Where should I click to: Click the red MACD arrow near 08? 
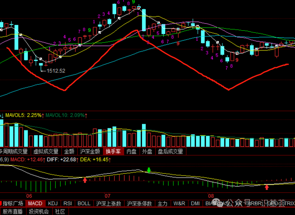pyautogui.click(x=267, y=187)
